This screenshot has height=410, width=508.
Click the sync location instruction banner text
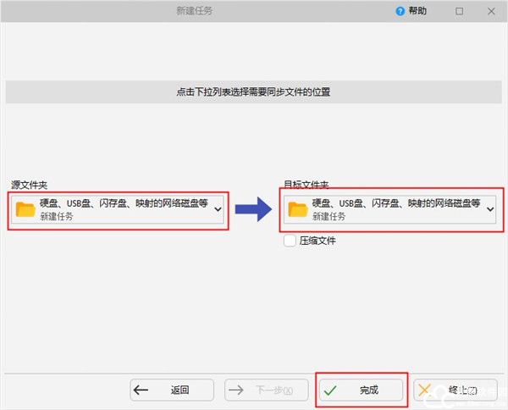(x=253, y=92)
